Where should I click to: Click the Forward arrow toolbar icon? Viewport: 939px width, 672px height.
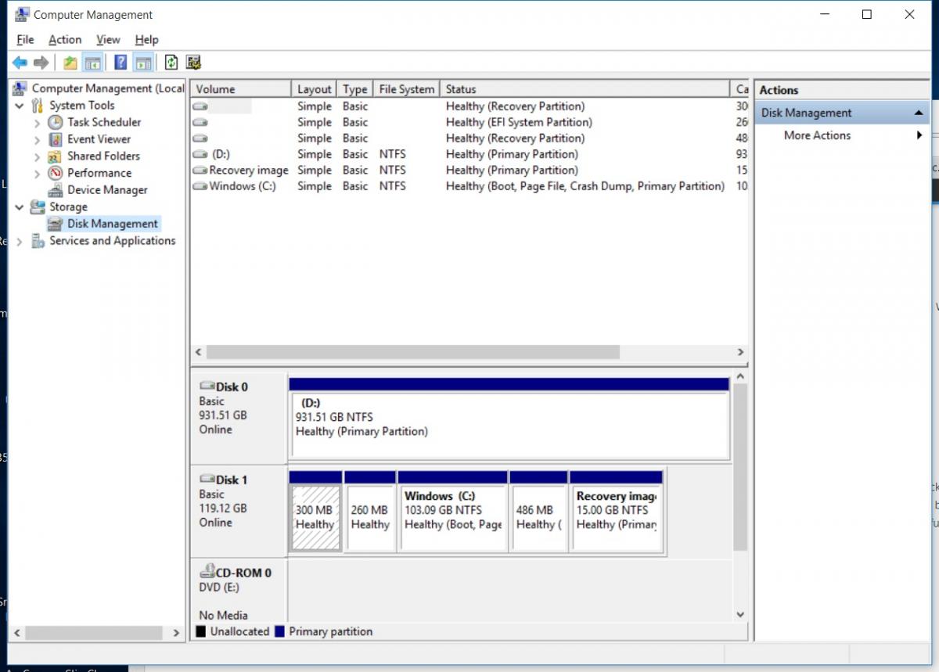pos(41,63)
